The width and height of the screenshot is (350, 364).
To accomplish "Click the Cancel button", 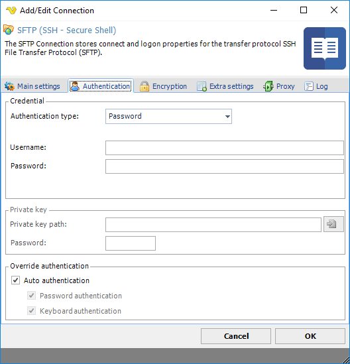I will [x=236, y=336].
